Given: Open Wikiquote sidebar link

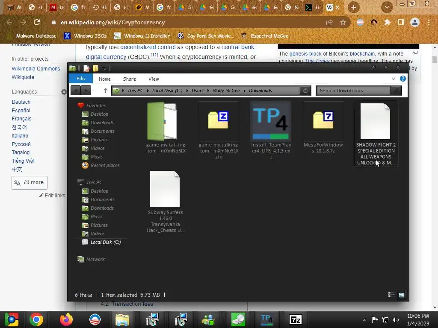Looking at the screenshot, I should click(x=23, y=77).
